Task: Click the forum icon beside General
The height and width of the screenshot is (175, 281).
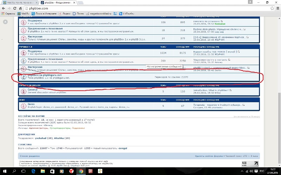Action: click(23, 91)
